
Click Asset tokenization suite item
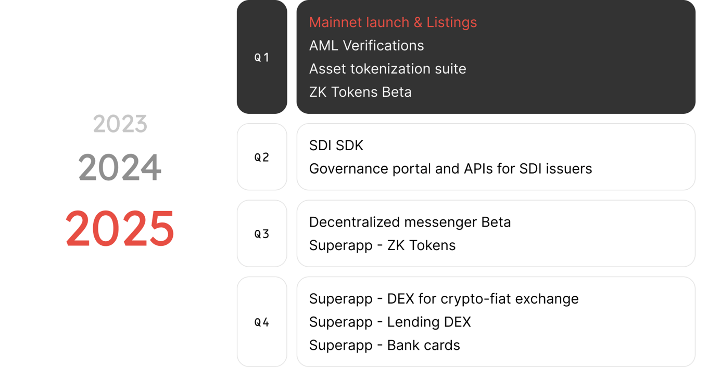coord(388,69)
